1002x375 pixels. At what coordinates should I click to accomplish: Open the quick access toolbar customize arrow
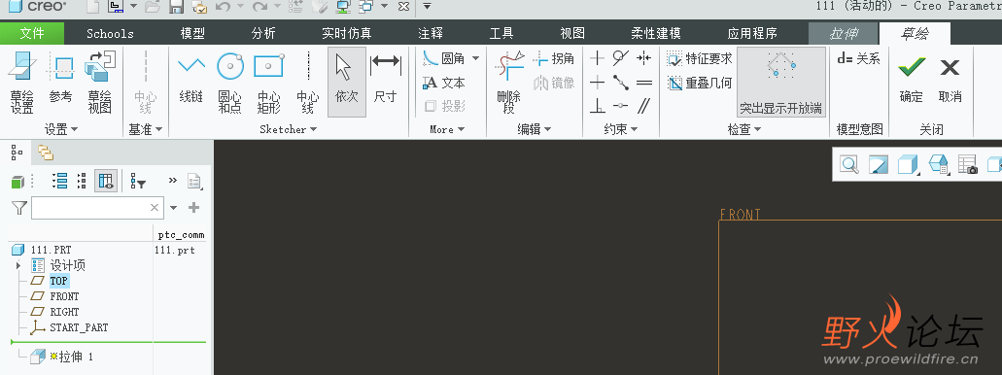tap(427, 7)
